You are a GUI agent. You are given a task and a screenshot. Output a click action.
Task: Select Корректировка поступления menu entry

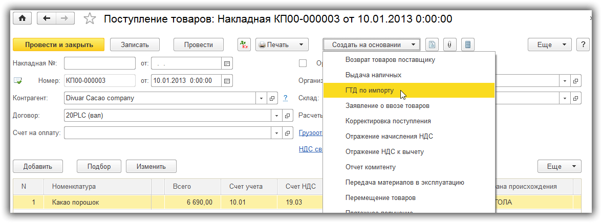[388, 121]
